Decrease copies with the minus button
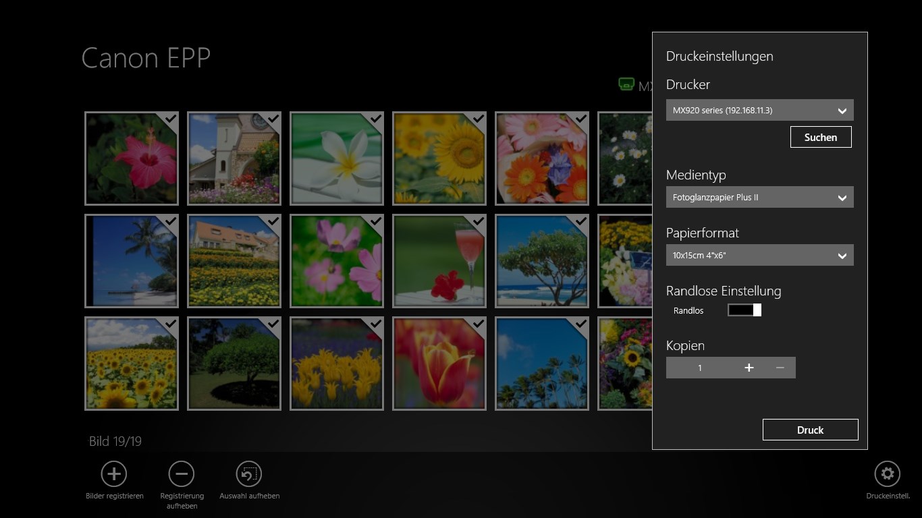Screen dimensions: 922x518 click(x=780, y=368)
